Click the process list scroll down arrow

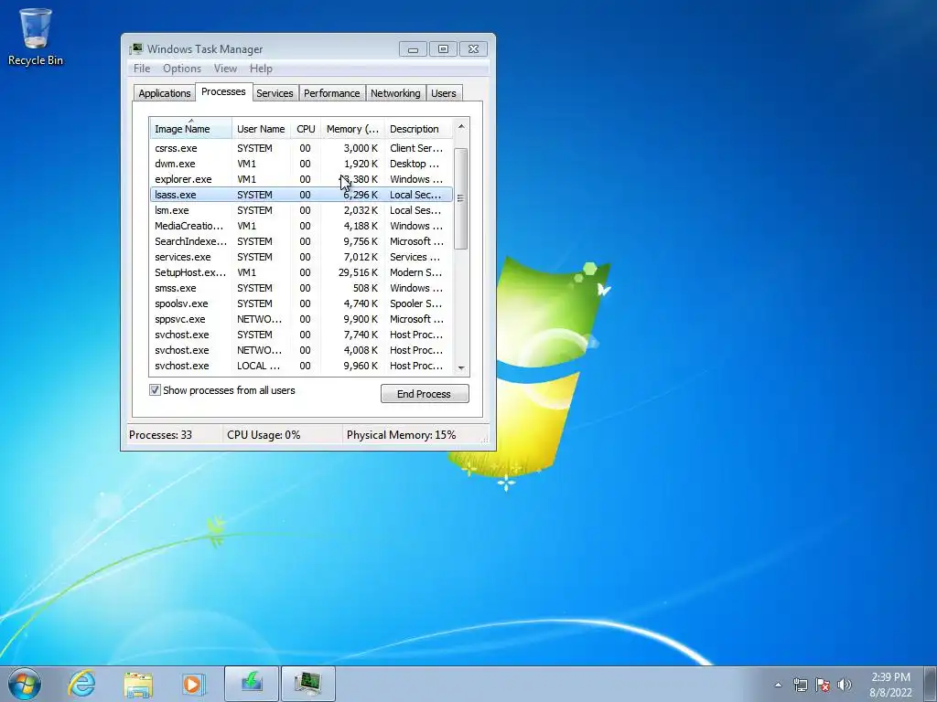pyautogui.click(x=461, y=367)
